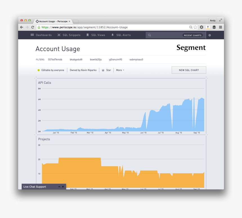Bookmark the page with the star icon

(x=195, y=27)
